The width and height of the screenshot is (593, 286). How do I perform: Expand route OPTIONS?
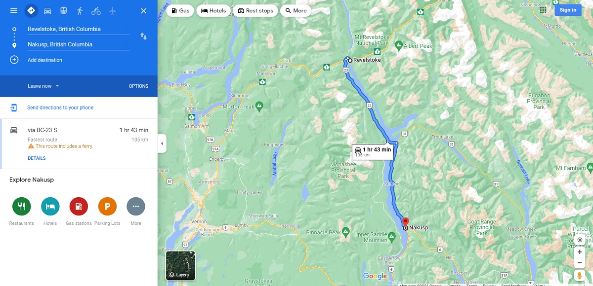pyautogui.click(x=138, y=86)
